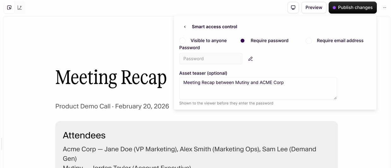Select the Visible to anyone option

click(x=182, y=41)
